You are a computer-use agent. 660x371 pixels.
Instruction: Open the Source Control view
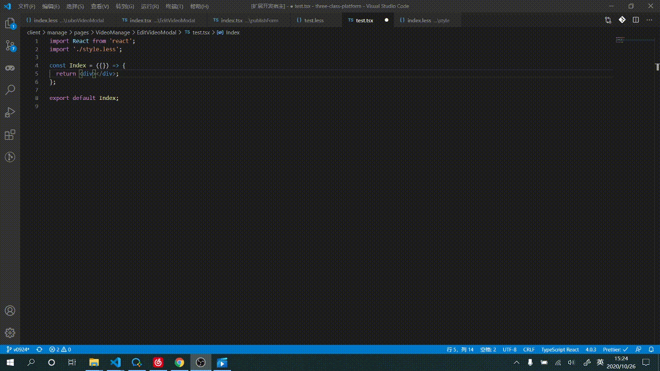pos(10,45)
